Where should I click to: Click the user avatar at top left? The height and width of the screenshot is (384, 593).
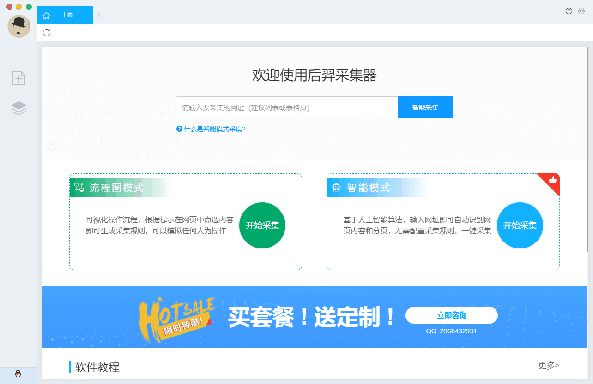click(x=19, y=26)
